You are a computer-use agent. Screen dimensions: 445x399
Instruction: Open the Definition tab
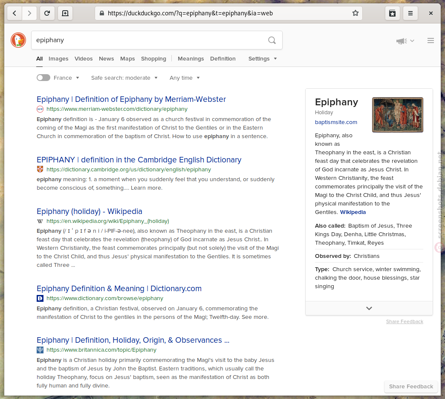[223, 59]
